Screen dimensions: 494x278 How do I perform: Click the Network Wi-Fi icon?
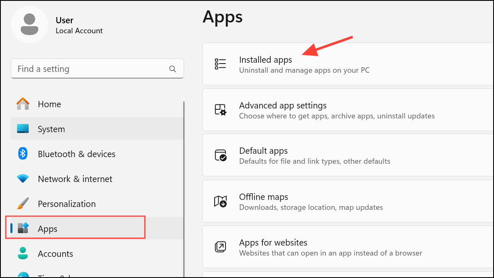[x=23, y=179]
